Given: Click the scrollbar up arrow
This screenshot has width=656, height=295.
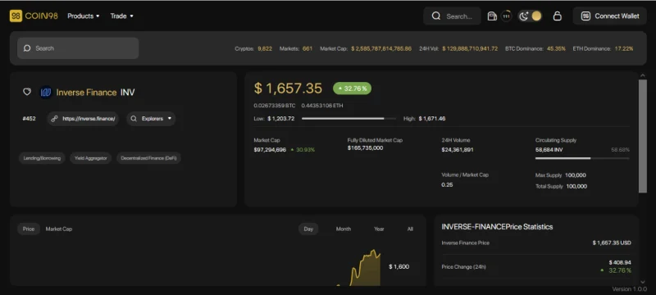Looking at the screenshot, I should tap(643, 75).
